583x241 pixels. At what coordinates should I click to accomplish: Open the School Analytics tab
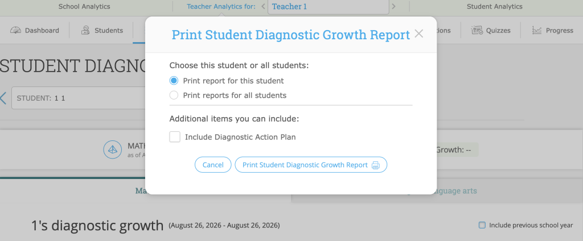84,6
